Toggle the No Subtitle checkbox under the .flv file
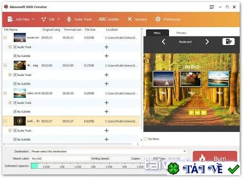 [15, 140]
